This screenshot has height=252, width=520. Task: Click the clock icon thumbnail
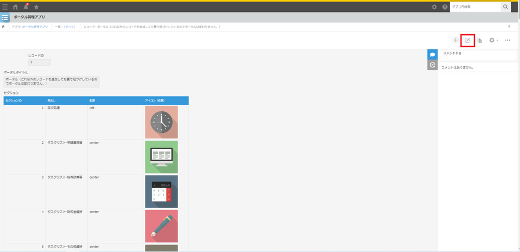point(161,122)
